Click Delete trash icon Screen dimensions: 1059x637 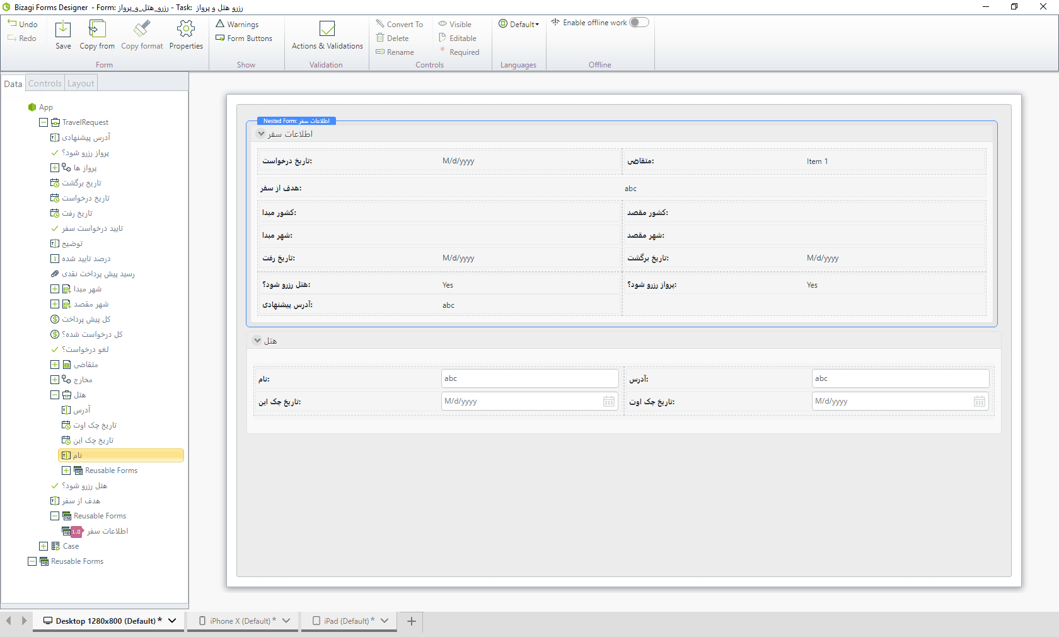[380, 38]
